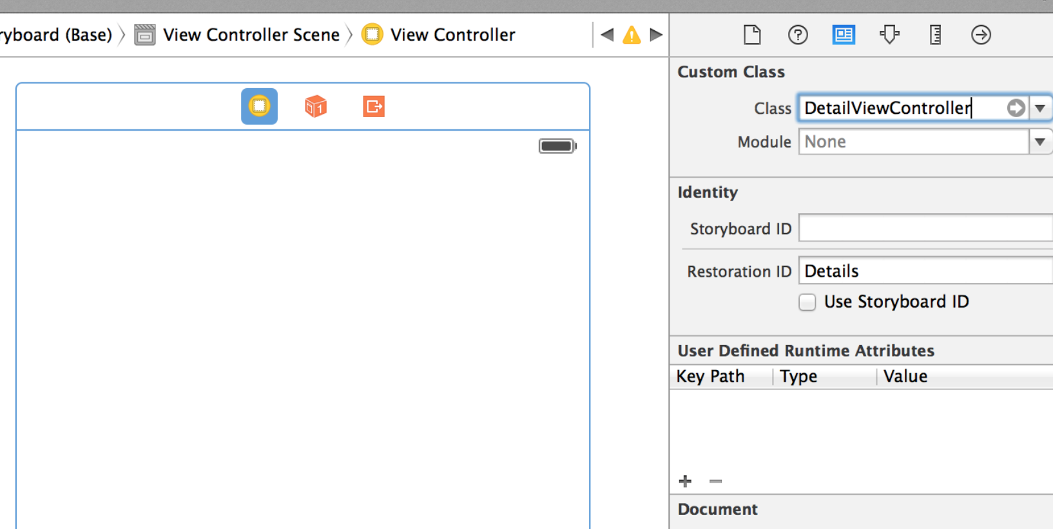The image size is (1053, 529).
Task: Click the Storyboard ID text field
Action: 925,228
